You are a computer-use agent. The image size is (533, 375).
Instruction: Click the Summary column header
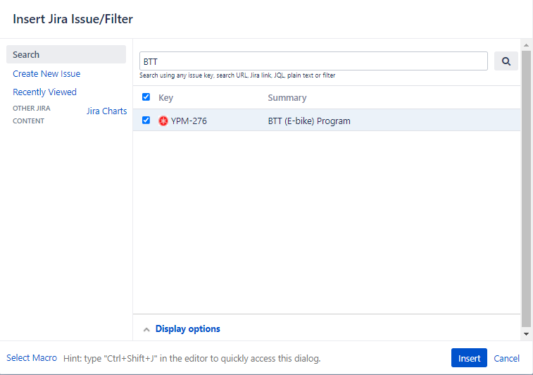tap(287, 98)
